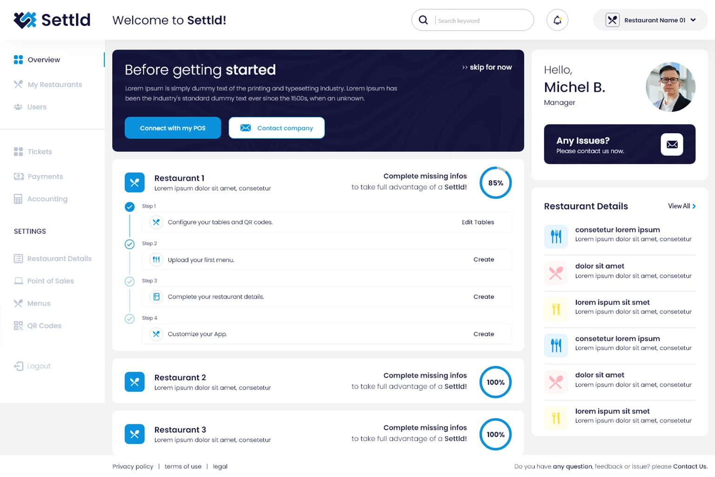Image resolution: width=715 pixels, height=477 pixels.
Task: Click the 100% progress ring for Restaurant 2
Action: [x=496, y=382]
